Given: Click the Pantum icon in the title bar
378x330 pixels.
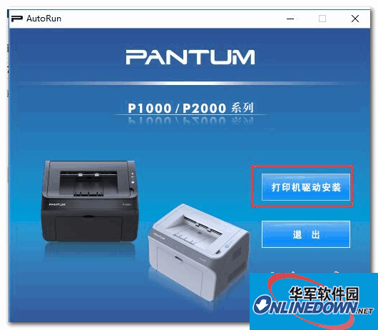Looking at the screenshot, I should coord(17,19).
